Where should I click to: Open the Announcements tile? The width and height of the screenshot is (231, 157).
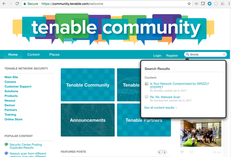coord(88,120)
